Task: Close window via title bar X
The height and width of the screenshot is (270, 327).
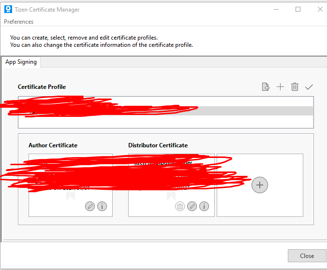Action: click(x=320, y=9)
